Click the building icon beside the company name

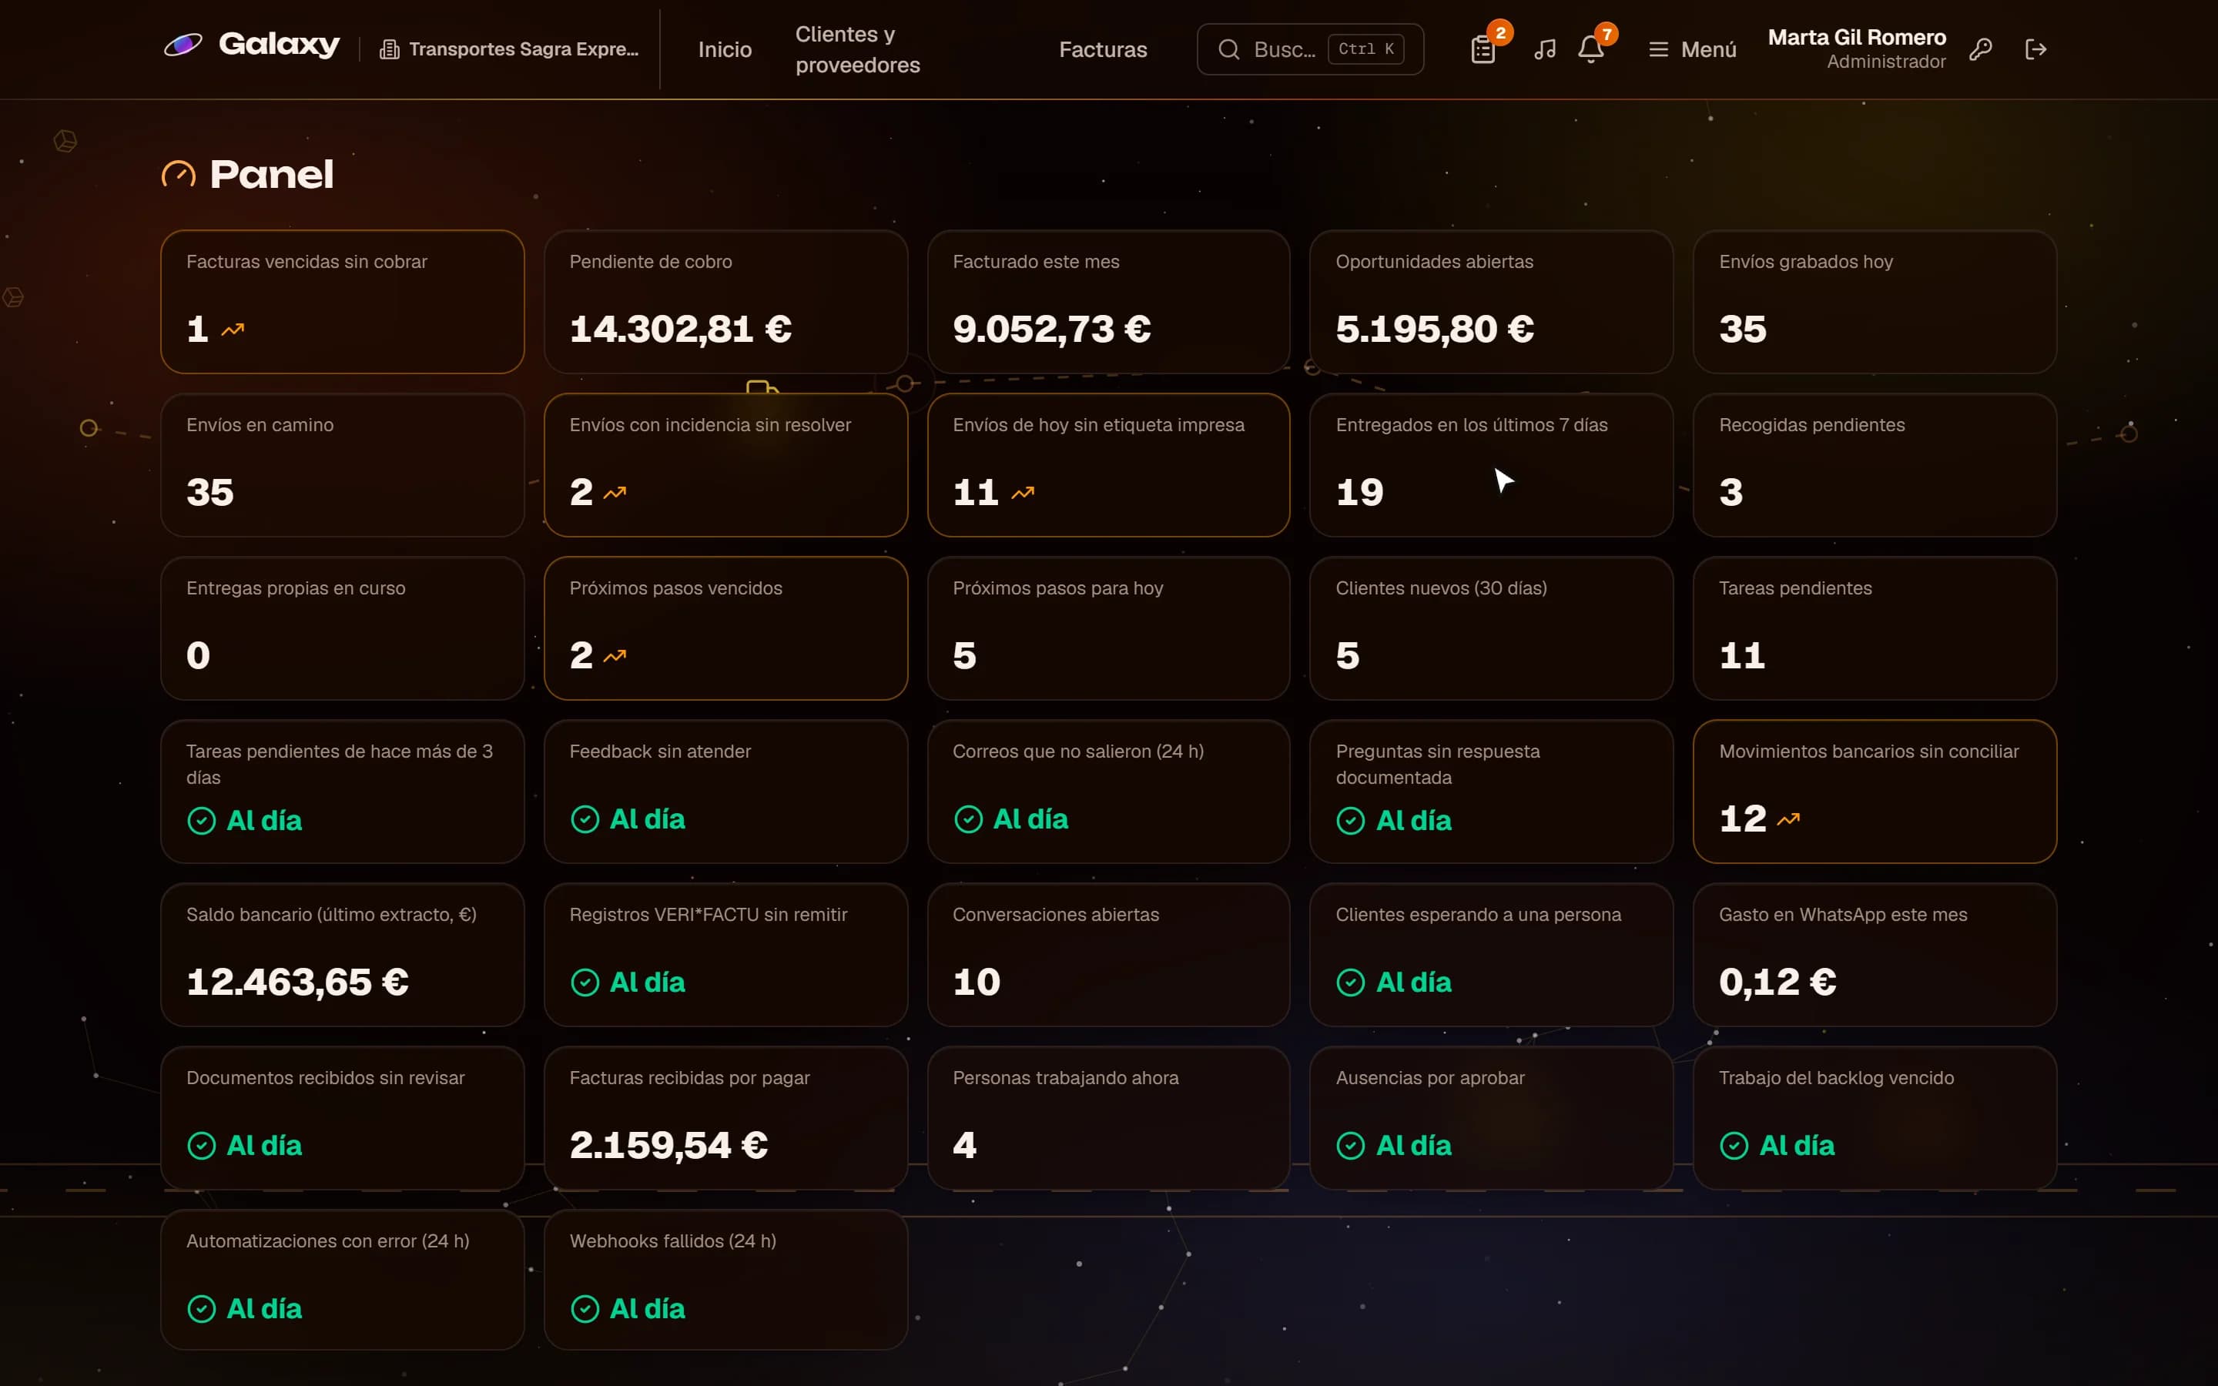click(x=390, y=49)
